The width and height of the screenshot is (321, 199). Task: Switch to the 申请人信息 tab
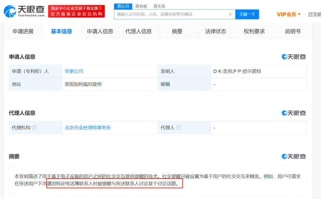coord(100,31)
